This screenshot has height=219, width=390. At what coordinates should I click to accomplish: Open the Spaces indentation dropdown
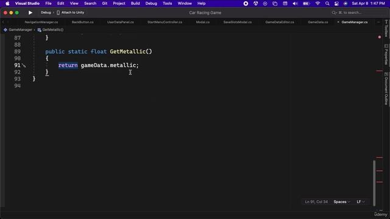click(x=341, y=202)
